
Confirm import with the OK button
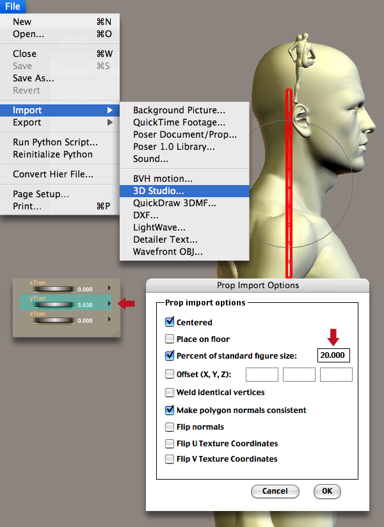point(327,491)
